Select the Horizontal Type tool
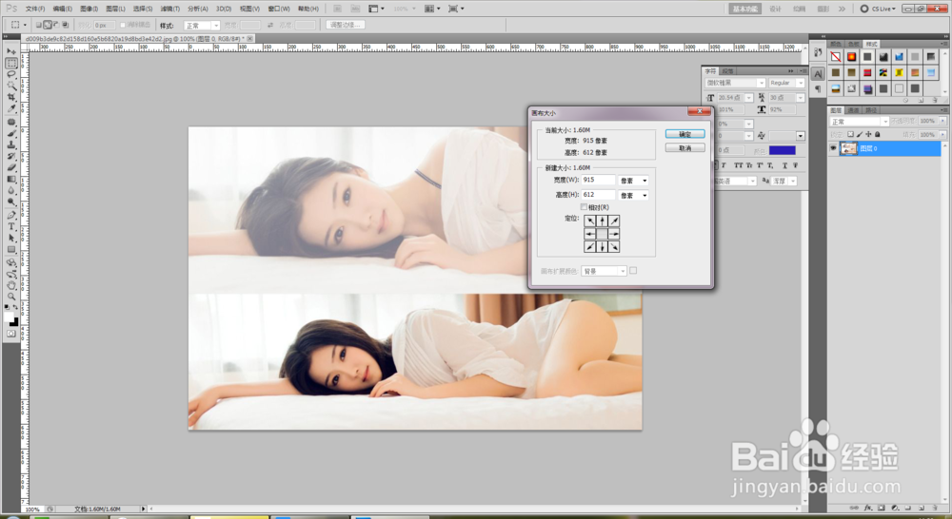The image size is (952, 519). (x=11, y=227)
